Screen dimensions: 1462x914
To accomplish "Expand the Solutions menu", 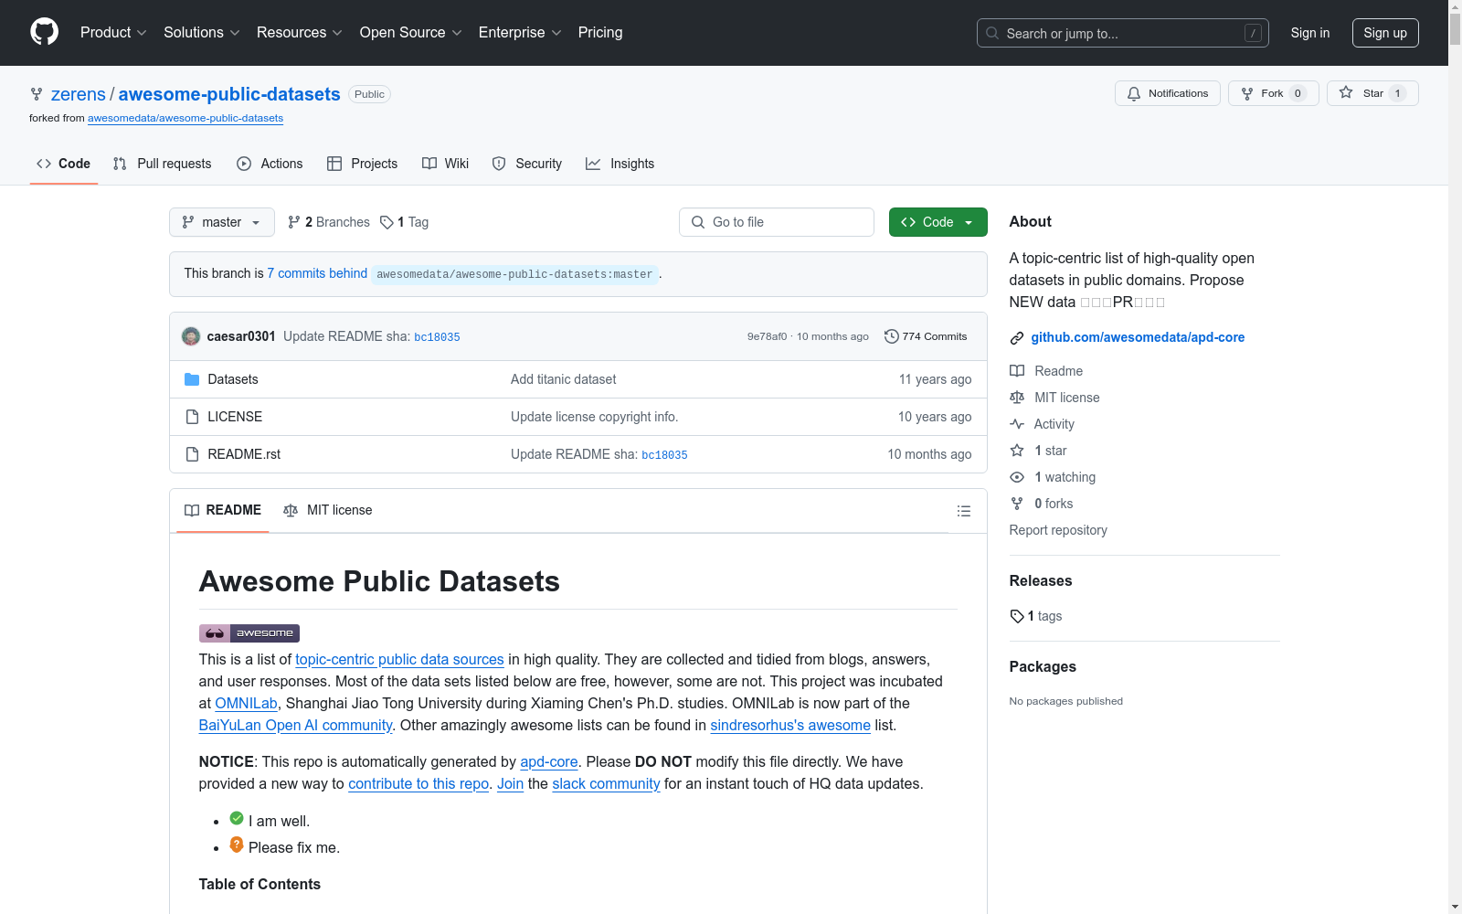I will tap(202, 33).
